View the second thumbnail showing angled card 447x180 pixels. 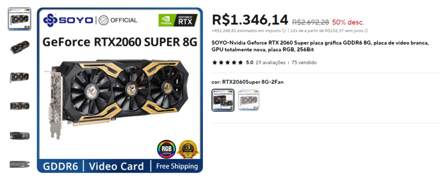pyautogui.click(x=19, y=46)
